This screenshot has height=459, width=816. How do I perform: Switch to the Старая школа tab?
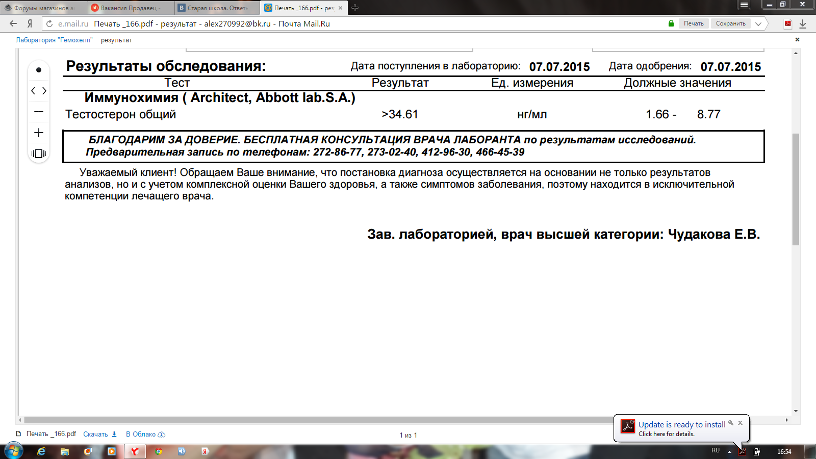(217, 8)
